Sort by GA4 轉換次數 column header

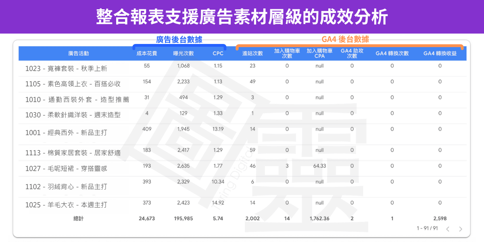click(392, 53)
